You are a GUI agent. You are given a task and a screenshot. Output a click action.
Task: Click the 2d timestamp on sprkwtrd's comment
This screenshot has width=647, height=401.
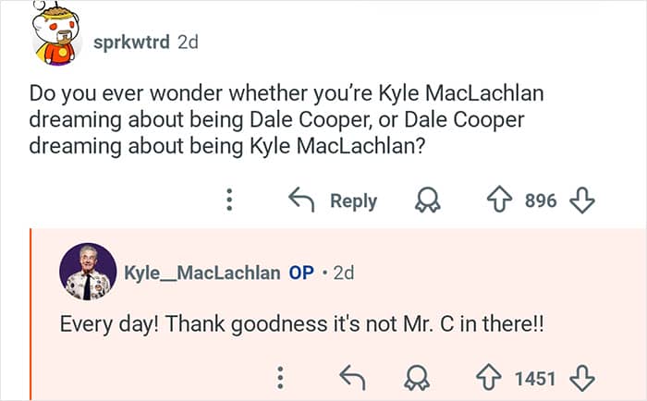pyautogui.click(x=188, y=43)
